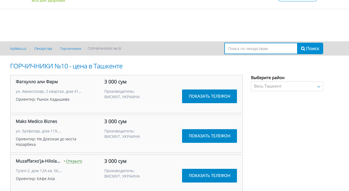Show phone for Maks Medico Biznes
Viewport: 349px width, 191px height.
[210, 136]
